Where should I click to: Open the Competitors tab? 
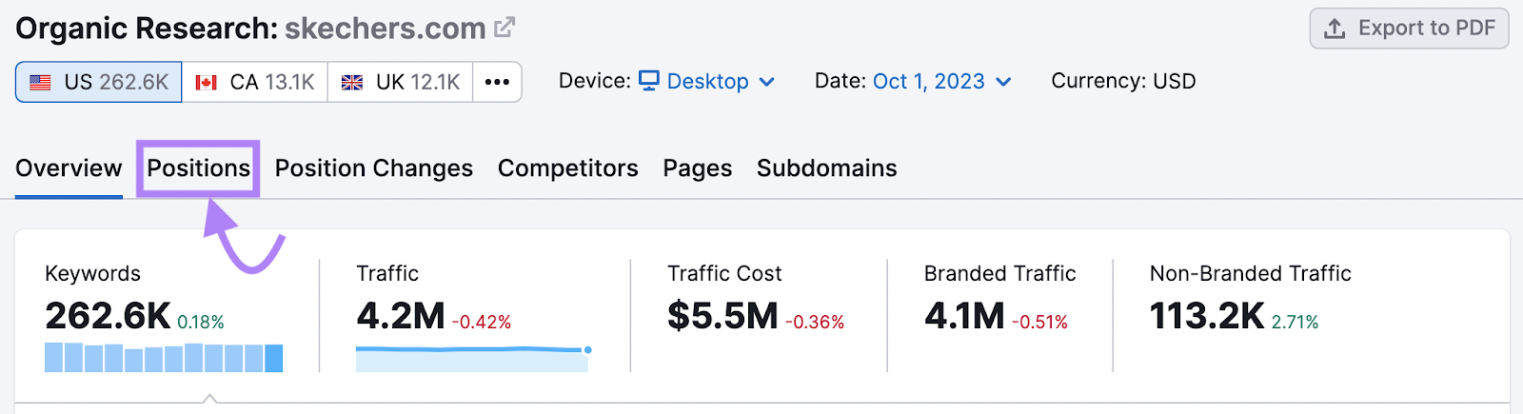pos(568,168)
